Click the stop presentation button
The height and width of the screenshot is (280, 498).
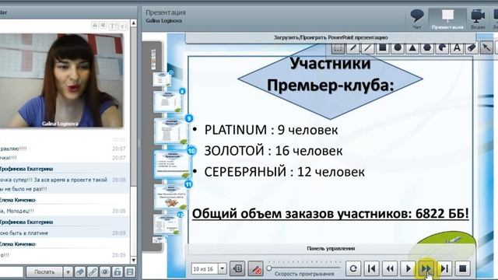(x=463, y=268)
